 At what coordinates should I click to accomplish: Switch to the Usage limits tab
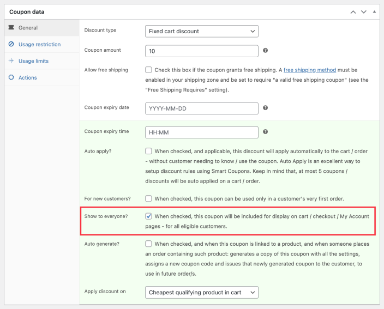[33, 61]
